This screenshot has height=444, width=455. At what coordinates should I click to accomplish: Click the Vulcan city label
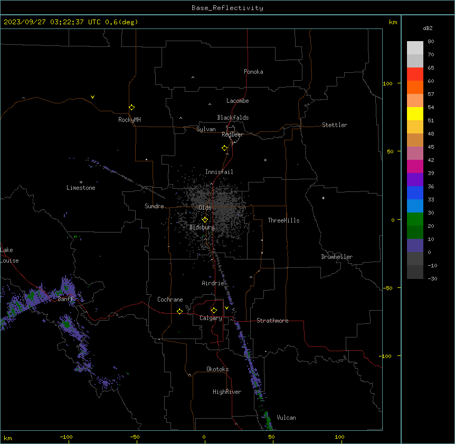pyautogui.click(x=286, y=418)
